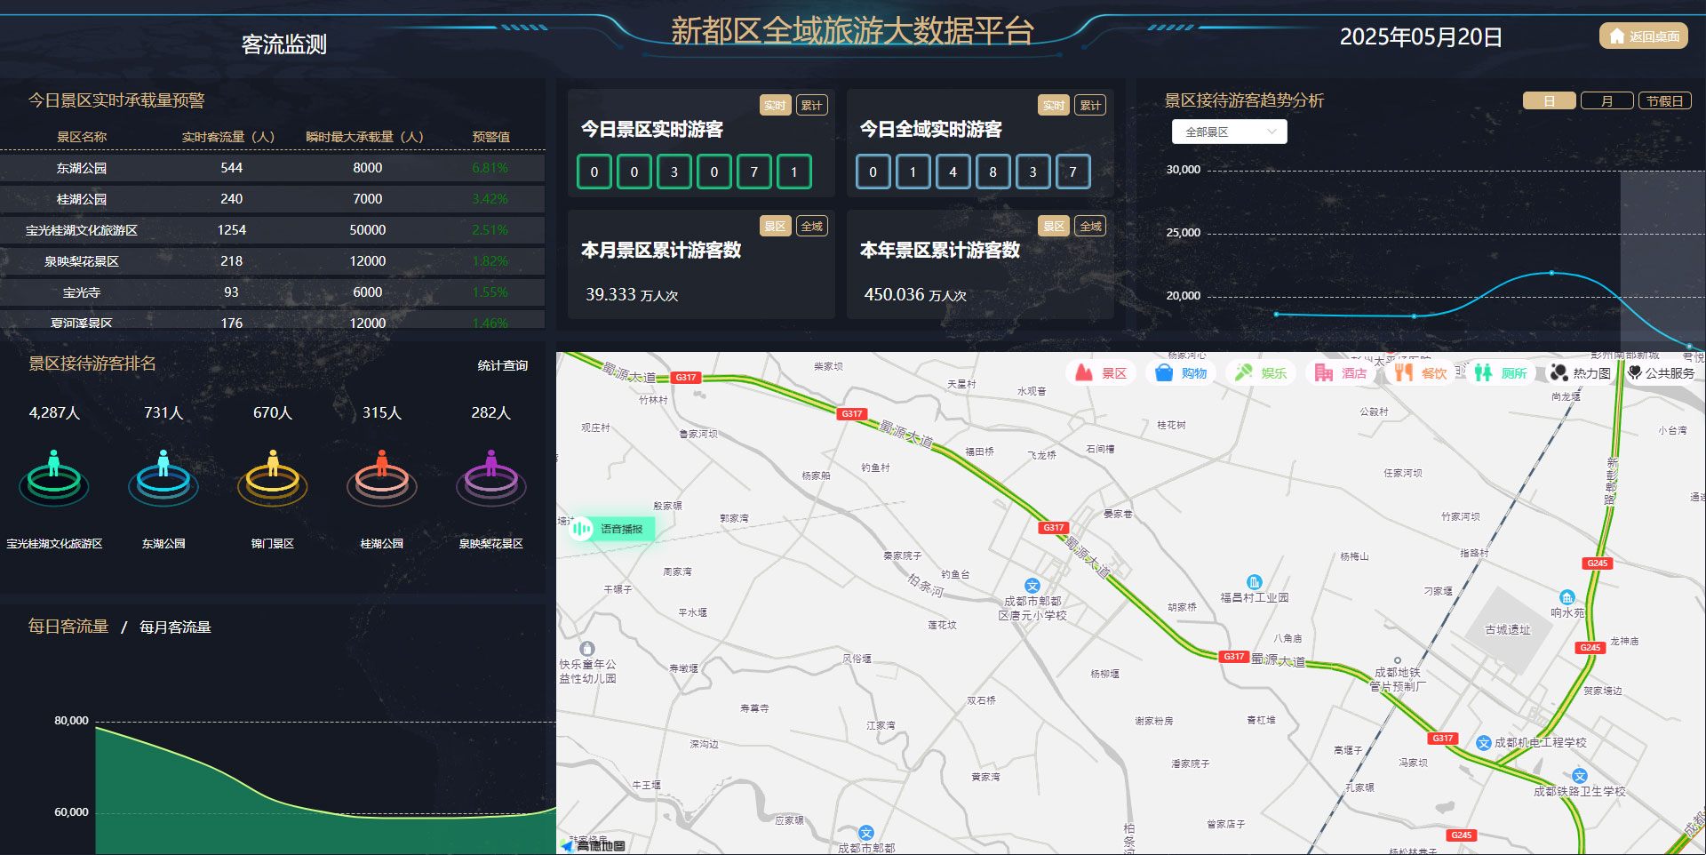The width and height of the screenshot is (1706, 855).
Task: Switch 今日景区实时游客 card to 累计
Action: pyautogui.click(x=811, y=105)
